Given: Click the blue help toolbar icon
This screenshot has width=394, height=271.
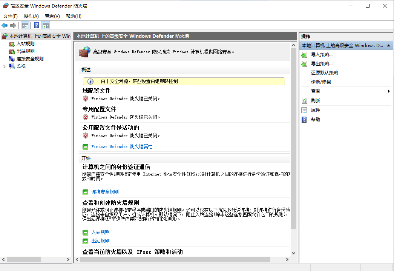Looking at the screenshot, I should [x=36, y=25].
